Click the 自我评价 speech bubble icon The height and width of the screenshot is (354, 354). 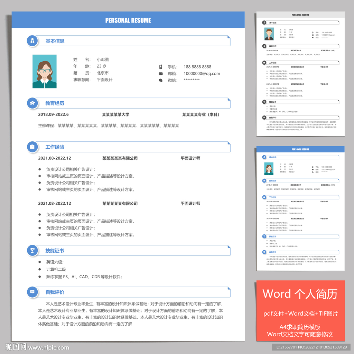[32, 292]
